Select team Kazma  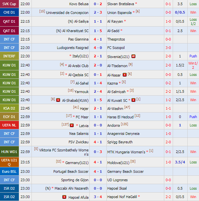[112, 83]
